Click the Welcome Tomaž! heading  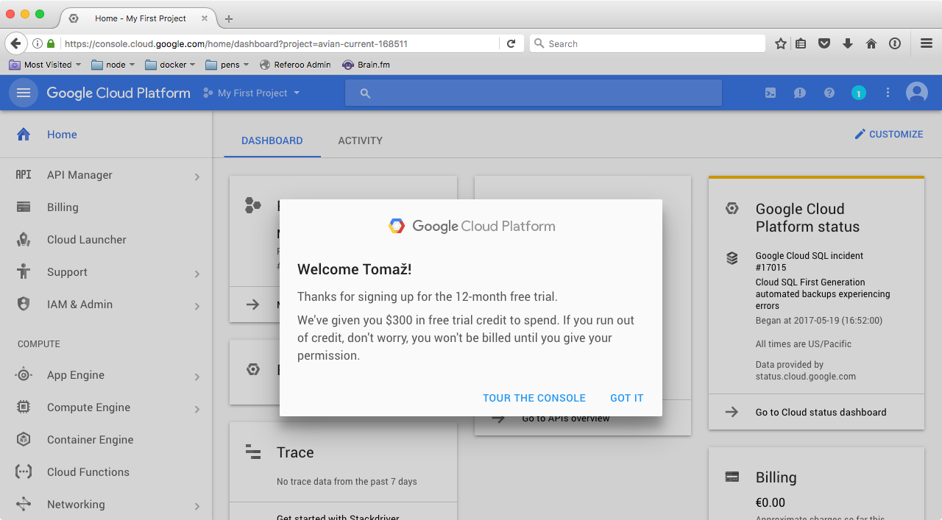pos(355,269)
